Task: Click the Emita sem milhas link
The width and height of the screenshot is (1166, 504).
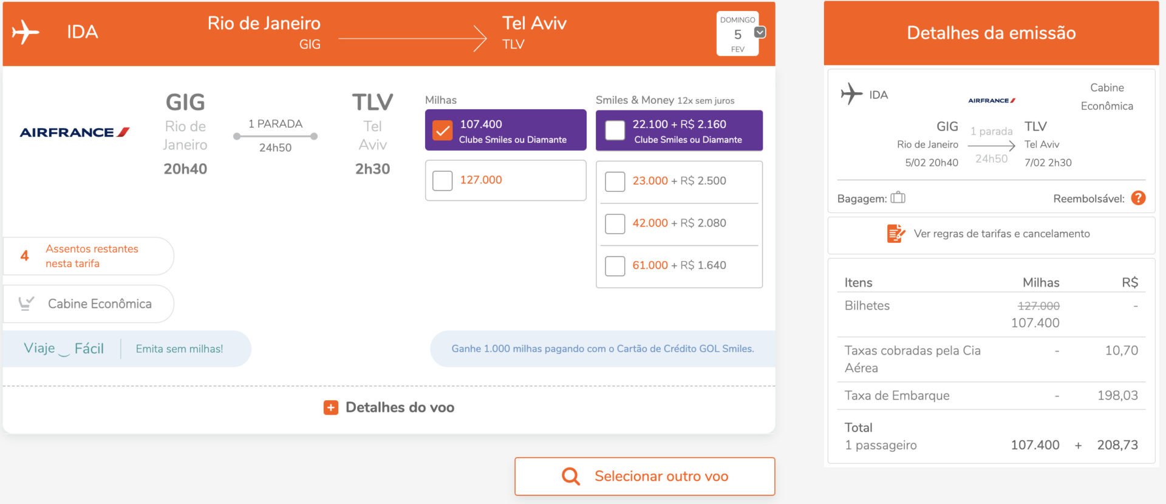Action: [179, 349]
